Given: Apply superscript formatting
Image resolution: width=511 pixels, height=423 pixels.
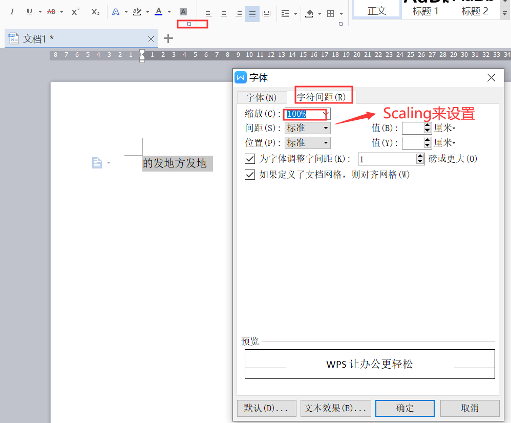Looking at the screenshot, I should pos(76,12).
